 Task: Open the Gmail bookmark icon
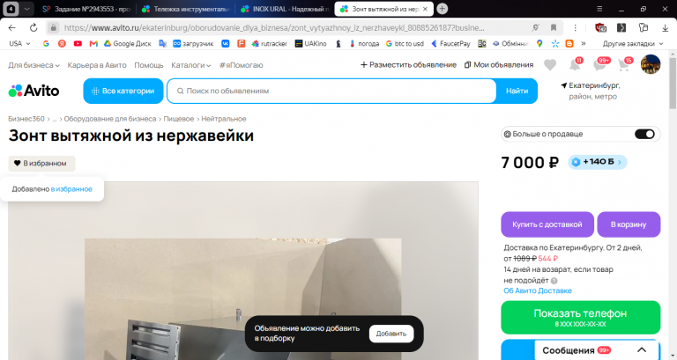click(93, 43)
